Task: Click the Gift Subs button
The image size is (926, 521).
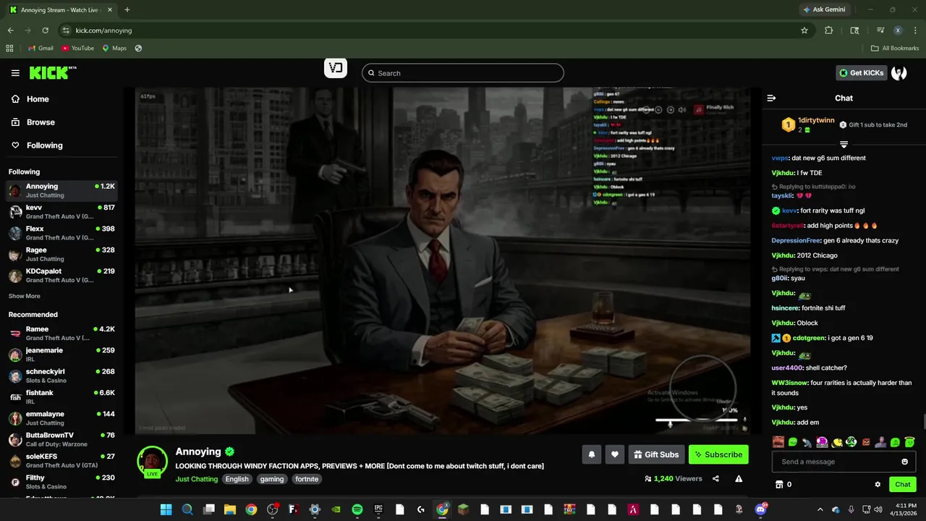Action: [656, 454]
